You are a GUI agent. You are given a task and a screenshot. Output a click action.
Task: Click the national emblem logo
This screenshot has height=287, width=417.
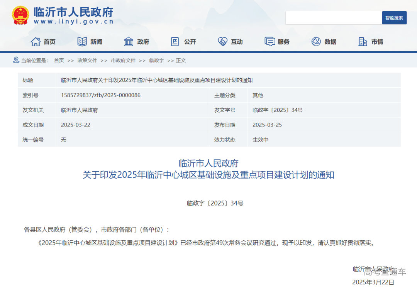coord(20,16)
